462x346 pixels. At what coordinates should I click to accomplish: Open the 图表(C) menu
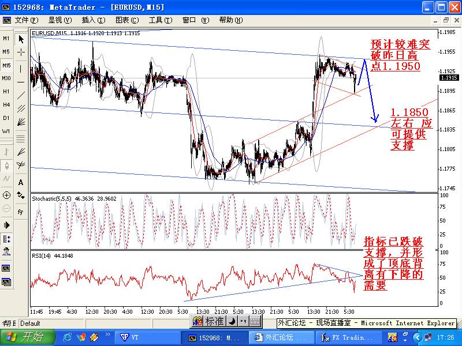127,20
